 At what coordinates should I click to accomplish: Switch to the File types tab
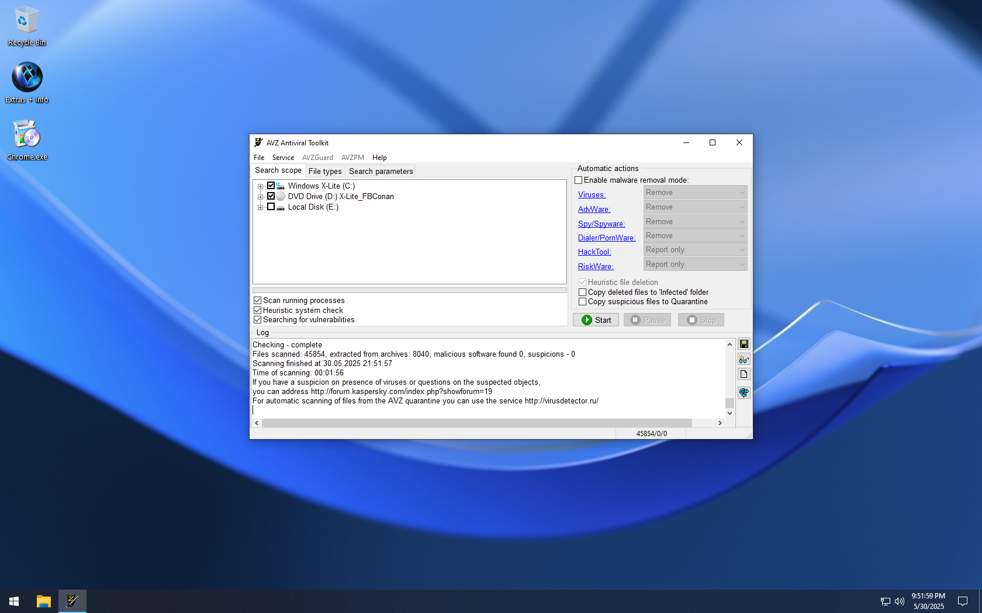[x=324, y=171]
